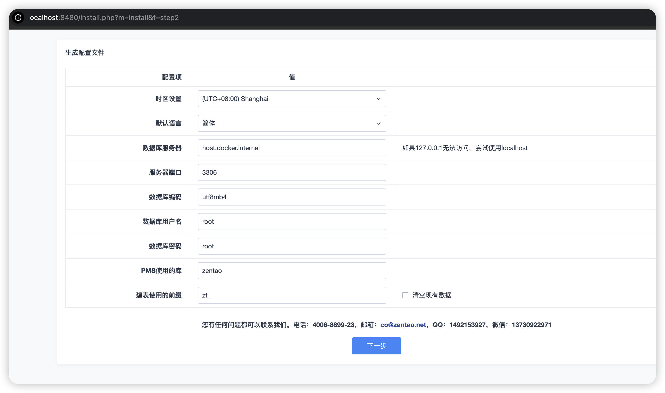This screenshot has width=665, height=393.
Task: Focus the PMS使用的库 zentao database field
Action: pos(291,271)
